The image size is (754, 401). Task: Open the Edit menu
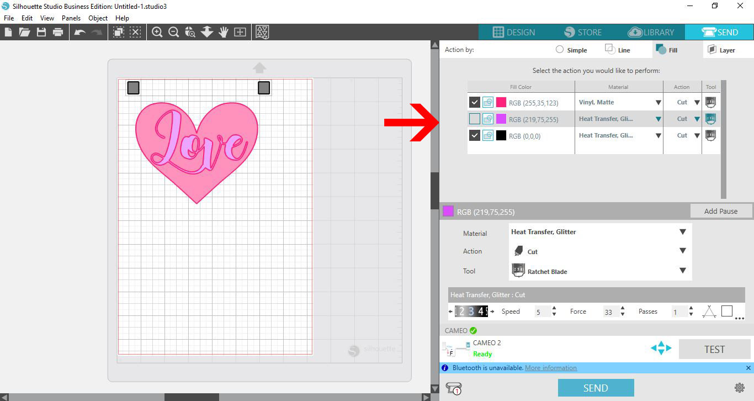click(27, 18)
